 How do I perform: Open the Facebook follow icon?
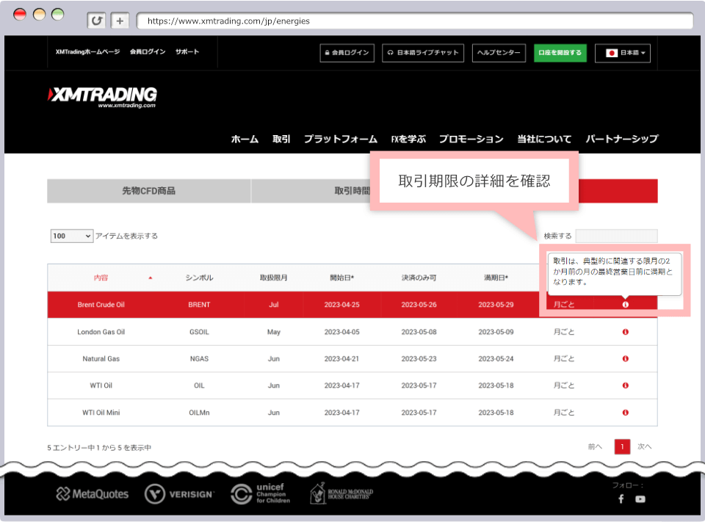coord(621,499)
